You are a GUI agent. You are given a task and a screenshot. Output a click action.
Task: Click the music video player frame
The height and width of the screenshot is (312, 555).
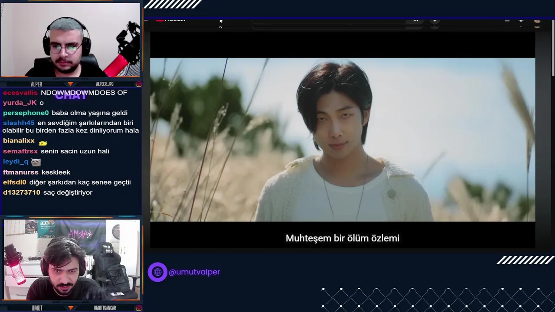(343, 140)
